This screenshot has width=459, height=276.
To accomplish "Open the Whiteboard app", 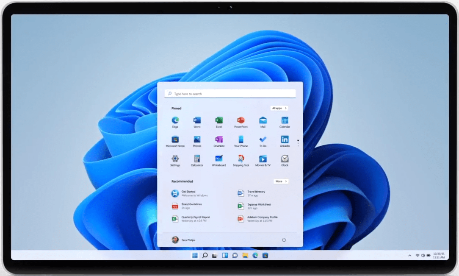I will pyautogui.click(x=219, y=161).
